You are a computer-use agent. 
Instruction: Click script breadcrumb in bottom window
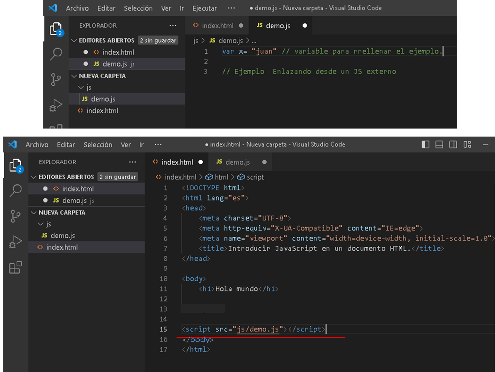(x=251, y=177)
